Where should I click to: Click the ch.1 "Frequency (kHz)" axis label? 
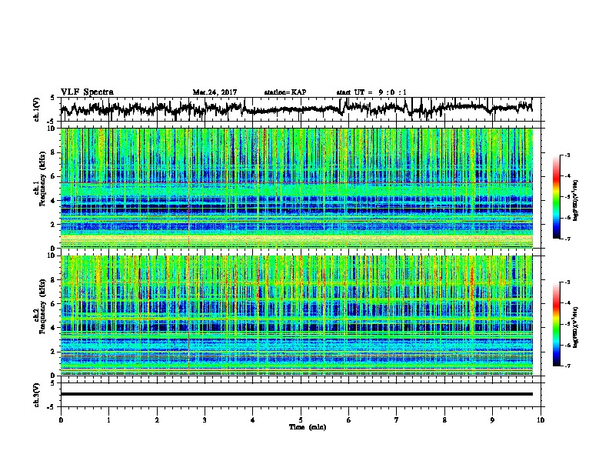[x=42, y=179]
